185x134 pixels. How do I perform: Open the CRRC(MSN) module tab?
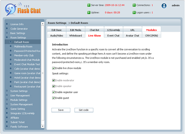[151, 35]
